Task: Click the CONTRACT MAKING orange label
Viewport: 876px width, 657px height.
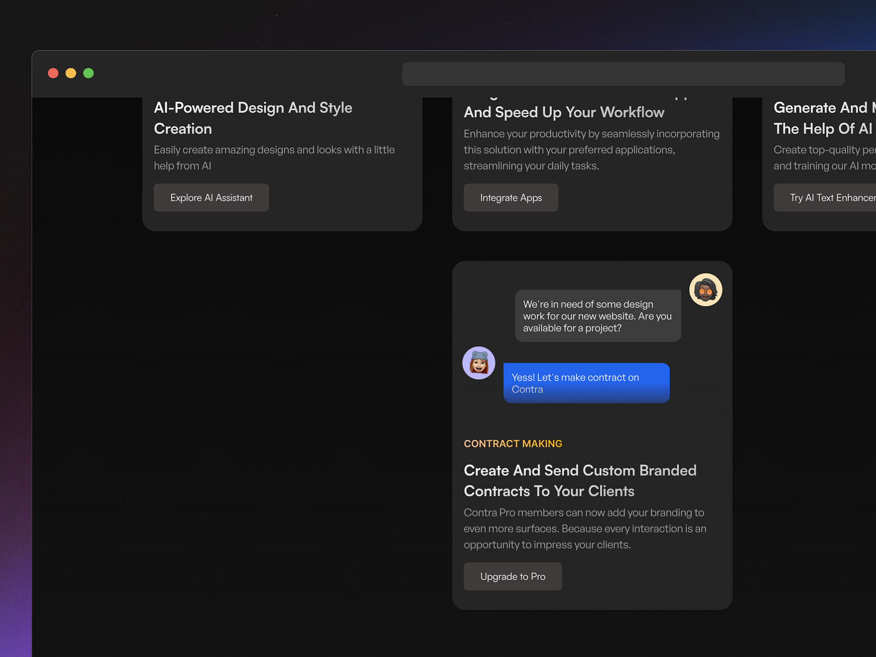Action: [x=513, y=443]
